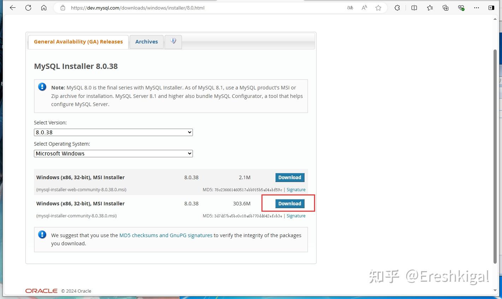Add this page to favorites
This screenshot has height=299, width=502.
pyautogui.click(x=378, y=8)
